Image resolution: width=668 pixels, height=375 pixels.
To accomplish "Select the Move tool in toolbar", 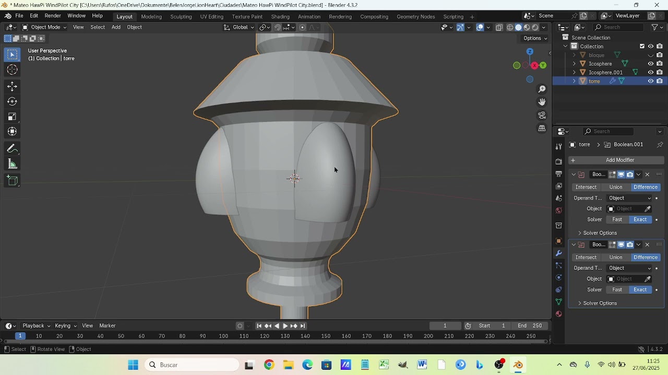I will [x=13, y=86].
